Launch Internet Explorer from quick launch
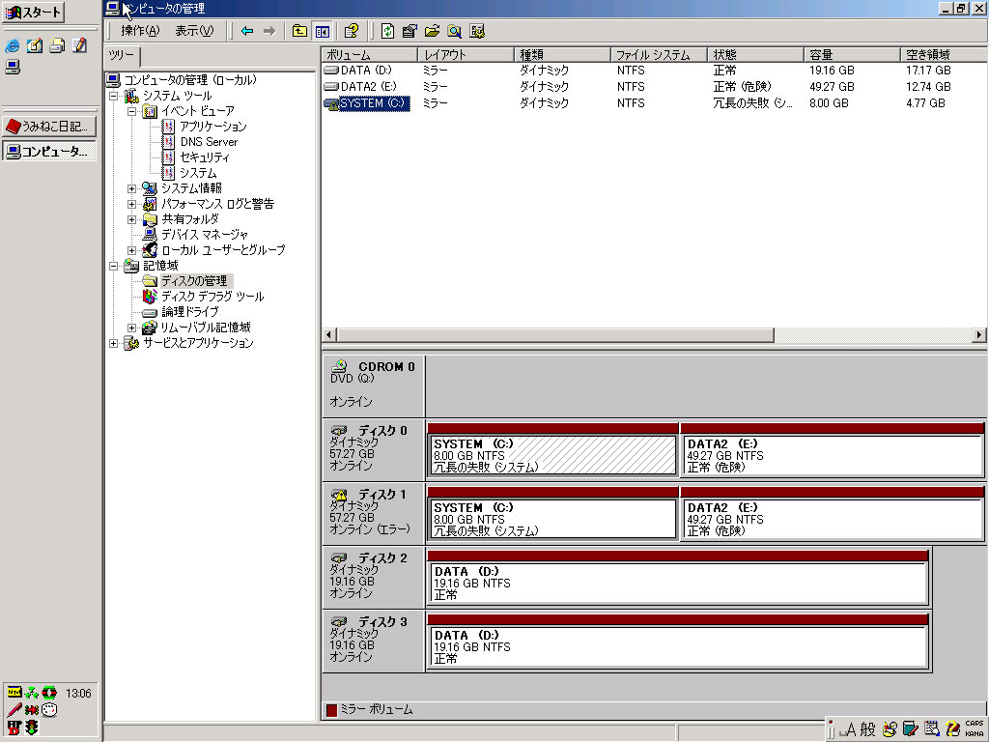Viewport: 989px width, 742px height. click(x=12, y=45)
